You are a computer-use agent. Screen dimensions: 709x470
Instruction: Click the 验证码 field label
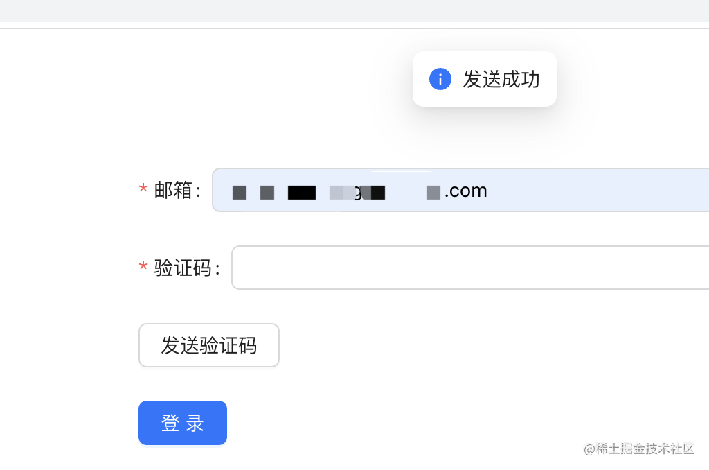(x=183, y=268)
